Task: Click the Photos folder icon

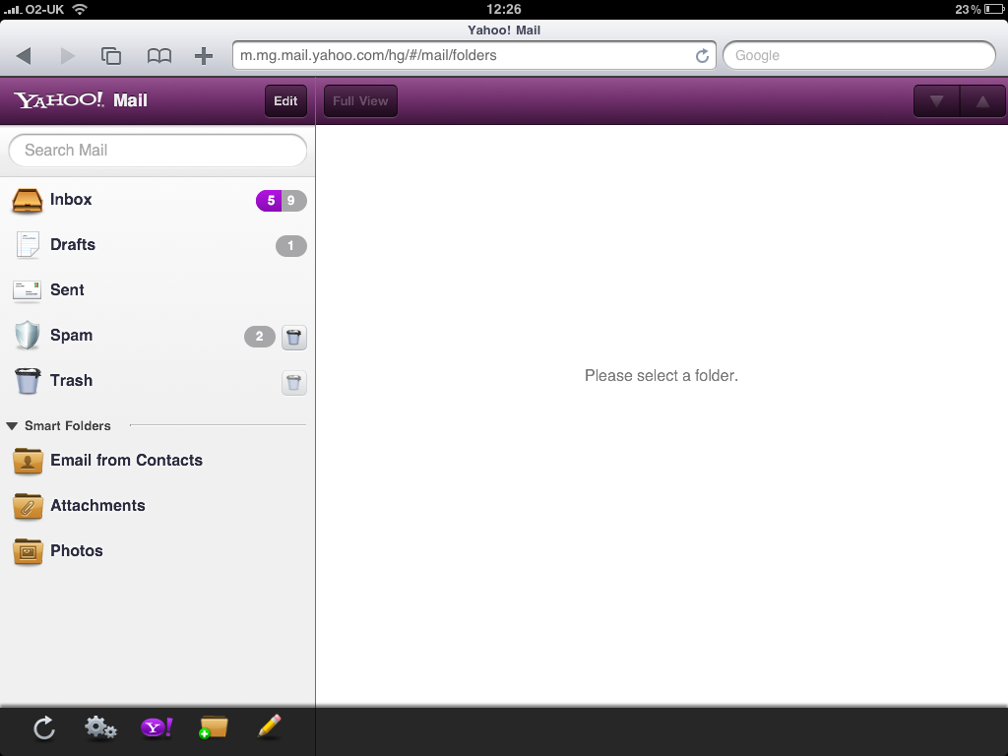Action: point(28,551)
